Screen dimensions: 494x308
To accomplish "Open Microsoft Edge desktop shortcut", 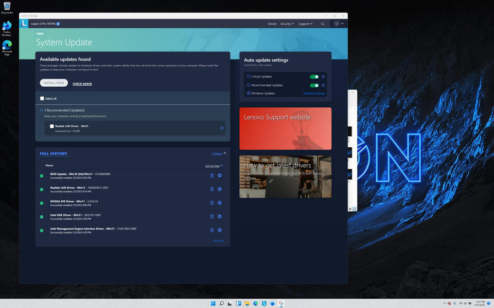I will pos(7,48).
